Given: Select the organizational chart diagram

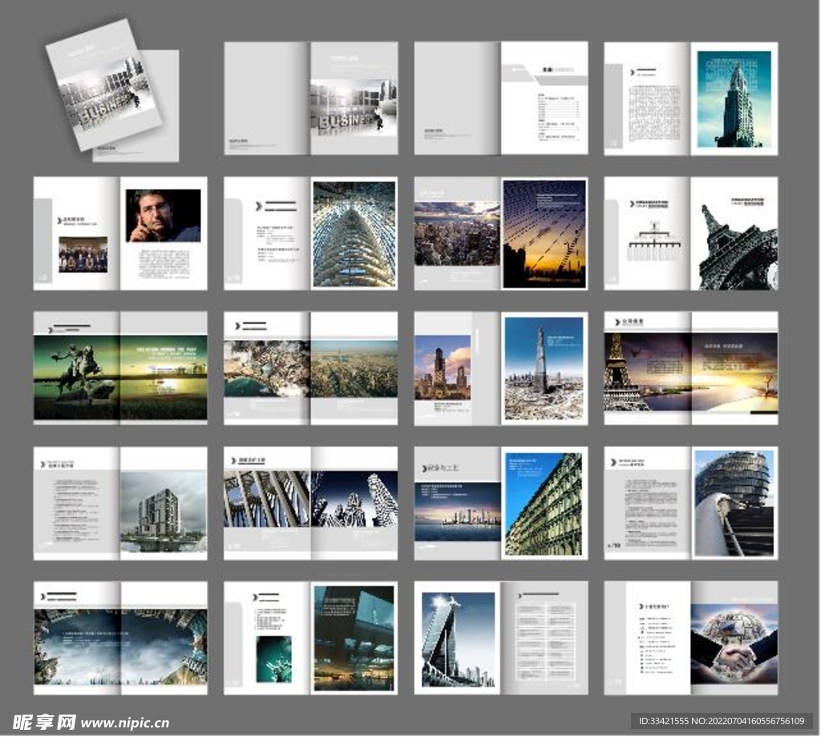Looking at the screenshot, I should click(647, 241).
